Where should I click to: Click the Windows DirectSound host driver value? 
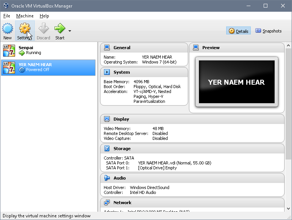coord(149,187)
